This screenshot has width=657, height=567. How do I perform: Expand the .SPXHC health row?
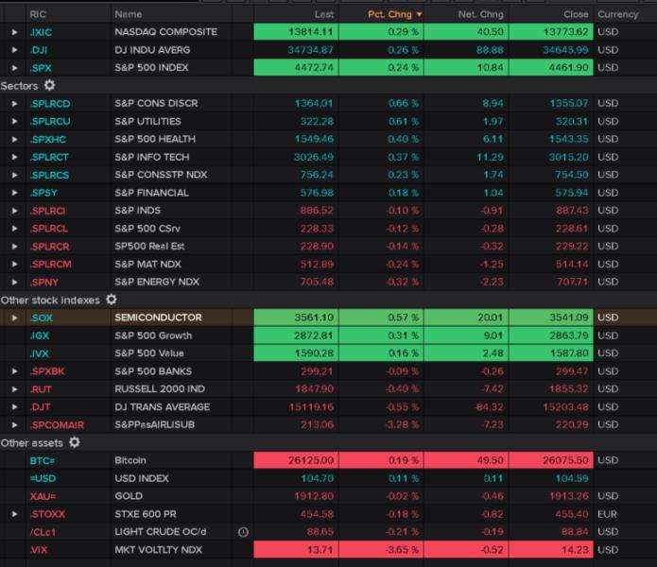[x=15, y=140]
